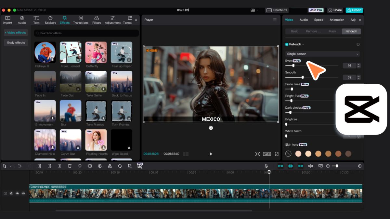Select the Floating Hearts effect thumbnail
The width and height of the screenshot is (390, 219).
click(x=96, y=140)
